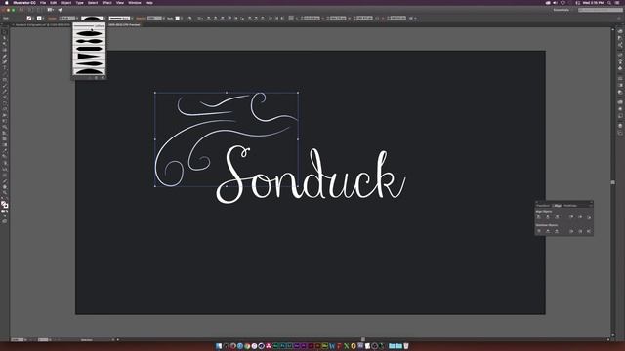
Task: Click Vertical Align Bottom in the Align panel
Action: point(589,217)
